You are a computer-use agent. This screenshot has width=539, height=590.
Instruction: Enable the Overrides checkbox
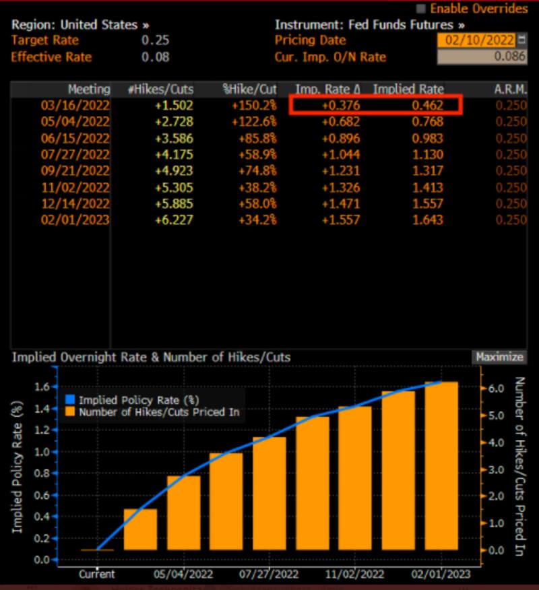pos(422,9)
